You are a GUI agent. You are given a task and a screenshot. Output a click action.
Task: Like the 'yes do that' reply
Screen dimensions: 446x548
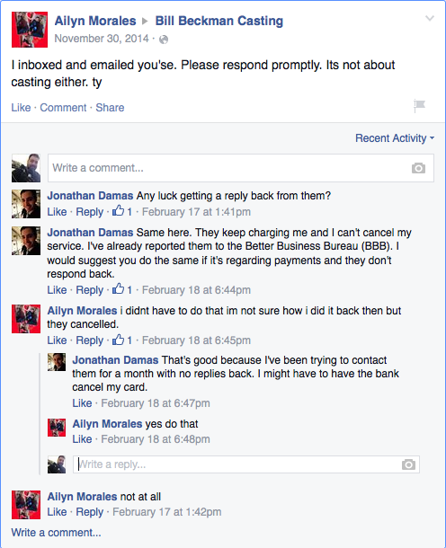(x=82, y=439)
